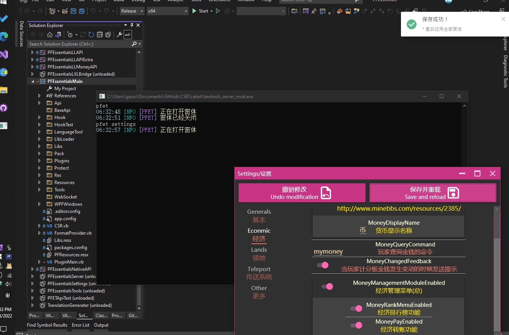Image resolution: width=509 pixels, height=335 pixels.
Task: Expand the PFEssentialsLLAPI project node
Action: 32,52
